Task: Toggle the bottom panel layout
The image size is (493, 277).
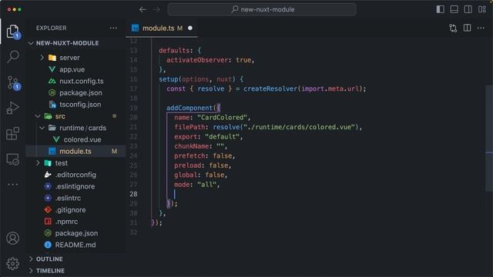Action: 454,9
